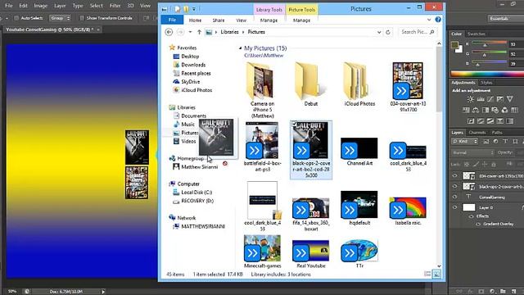Open the layer filter Kind dropdown
Image resolution: width=524 pixels, height=295 pixels.
point(465,142)
